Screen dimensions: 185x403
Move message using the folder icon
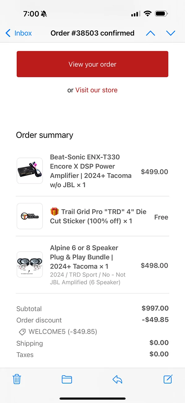(x=67, y=379)
